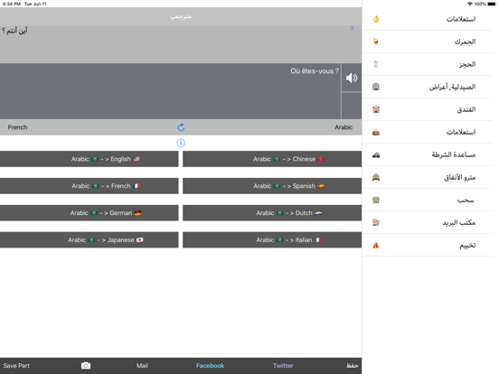
Task: Open the مساعدة الشرطة police help category
Action: 427,154
